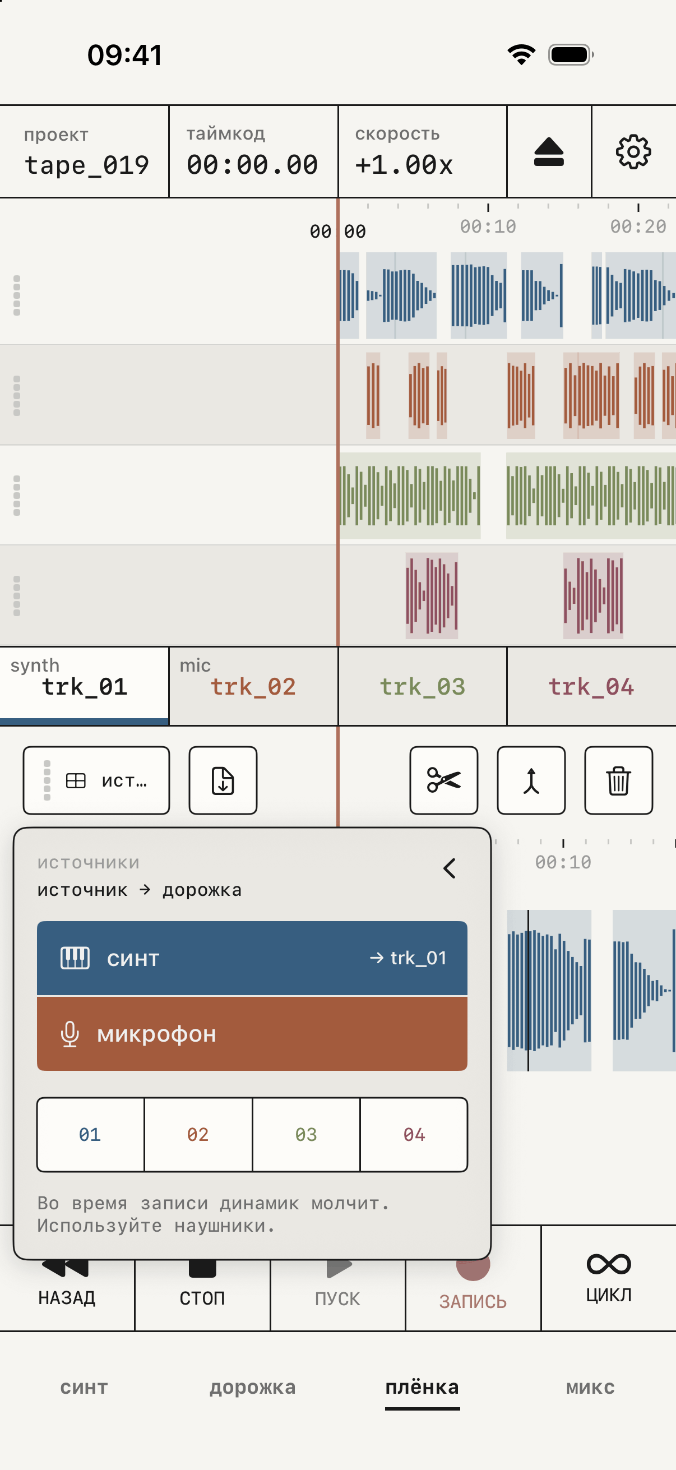The image size is (676, 1470).
Task: Select the trk_03 track tab
Action: tap(423, 686)
